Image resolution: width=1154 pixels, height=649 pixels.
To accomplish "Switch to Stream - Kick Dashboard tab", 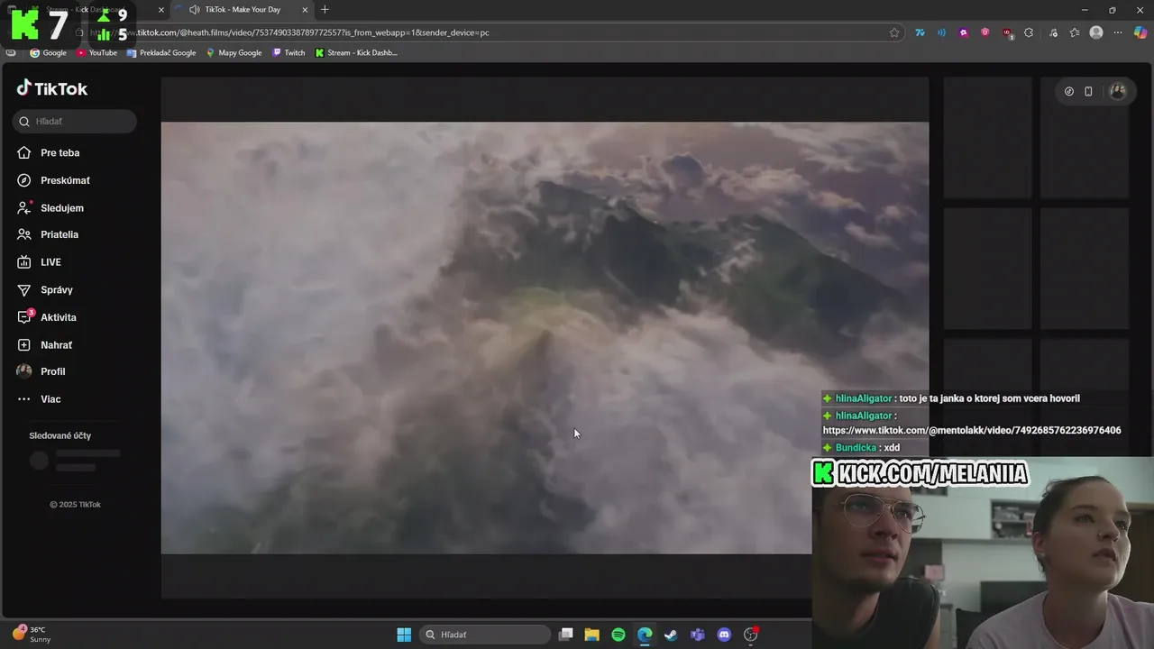I will tap(86, 10).
